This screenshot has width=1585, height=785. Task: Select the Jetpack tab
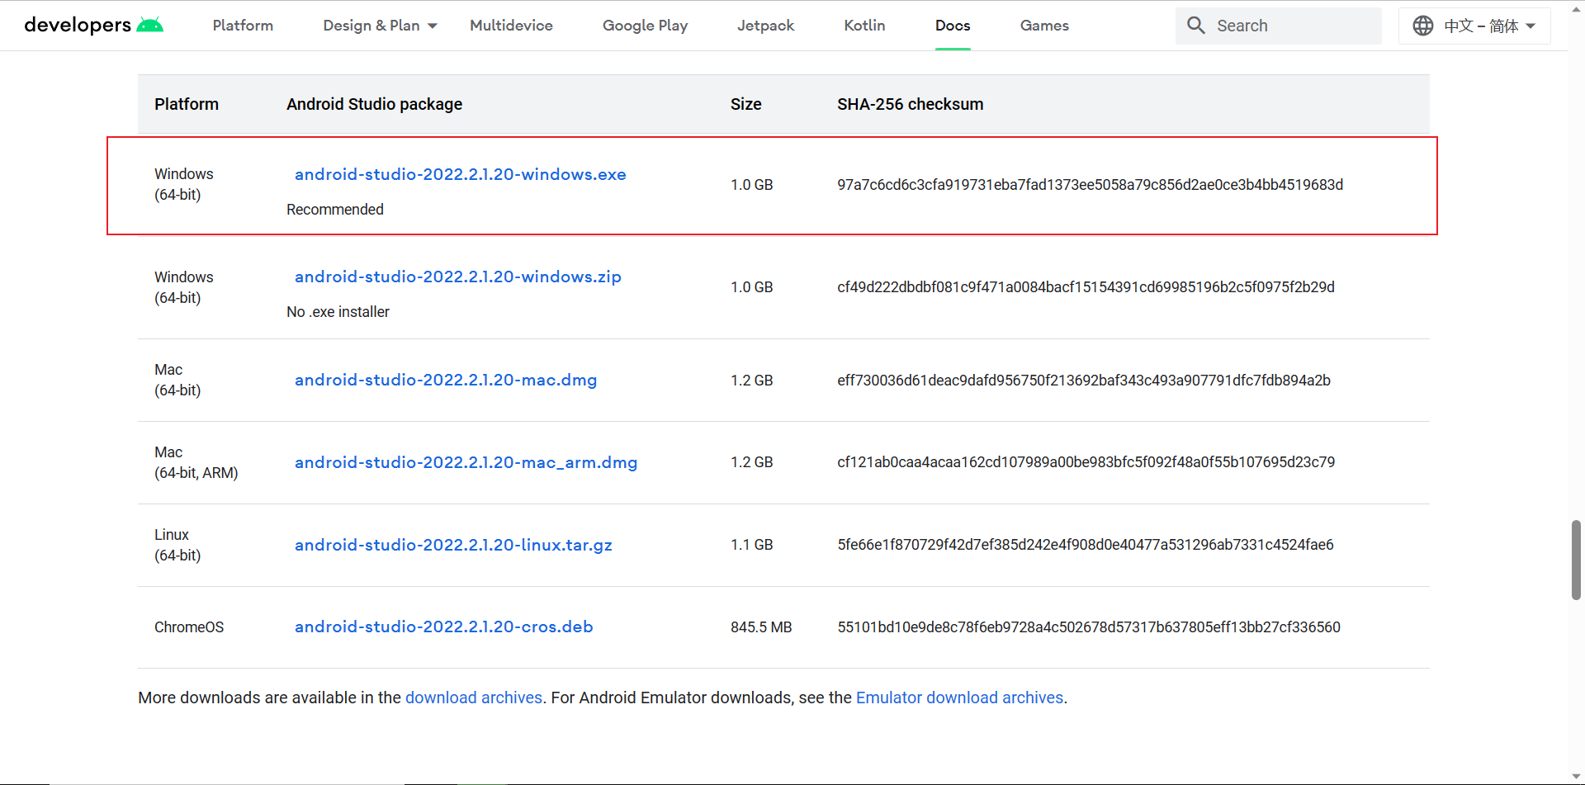[x=765, y=26]
